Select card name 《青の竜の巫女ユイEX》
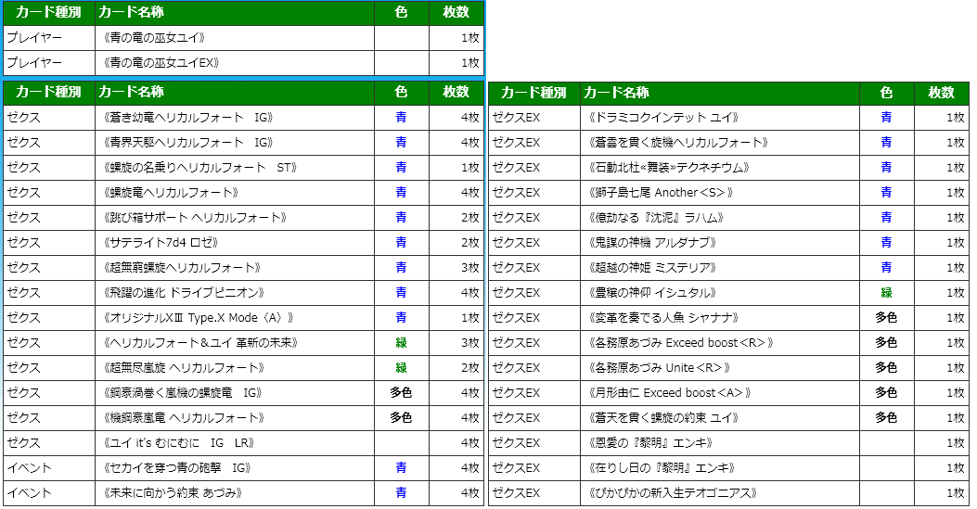Screen dimensions: 977x509 [162, 63]
